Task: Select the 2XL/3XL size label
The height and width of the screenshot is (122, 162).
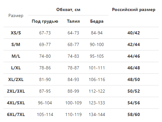Action: pos(16,91)
